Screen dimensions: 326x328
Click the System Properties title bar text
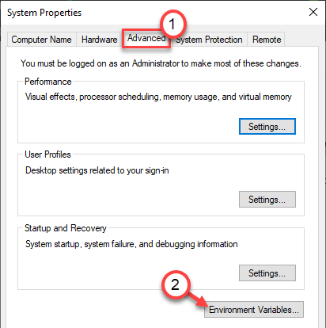tap(44, 13)
